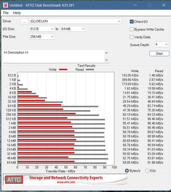This screenshot has height=192, width=171.
Task: Click the 93.81 MB/s read value
Action: [x=155, y=158]
